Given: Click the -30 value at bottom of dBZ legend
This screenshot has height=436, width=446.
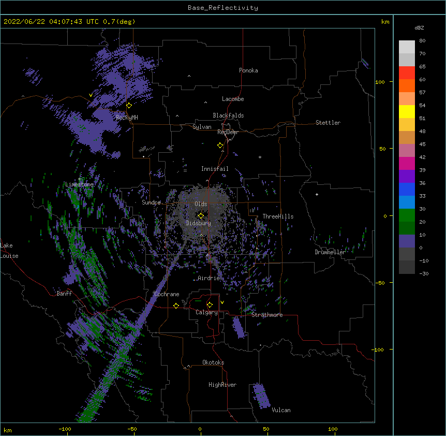Looking at the screenshot, I should [x=424, y=273].
